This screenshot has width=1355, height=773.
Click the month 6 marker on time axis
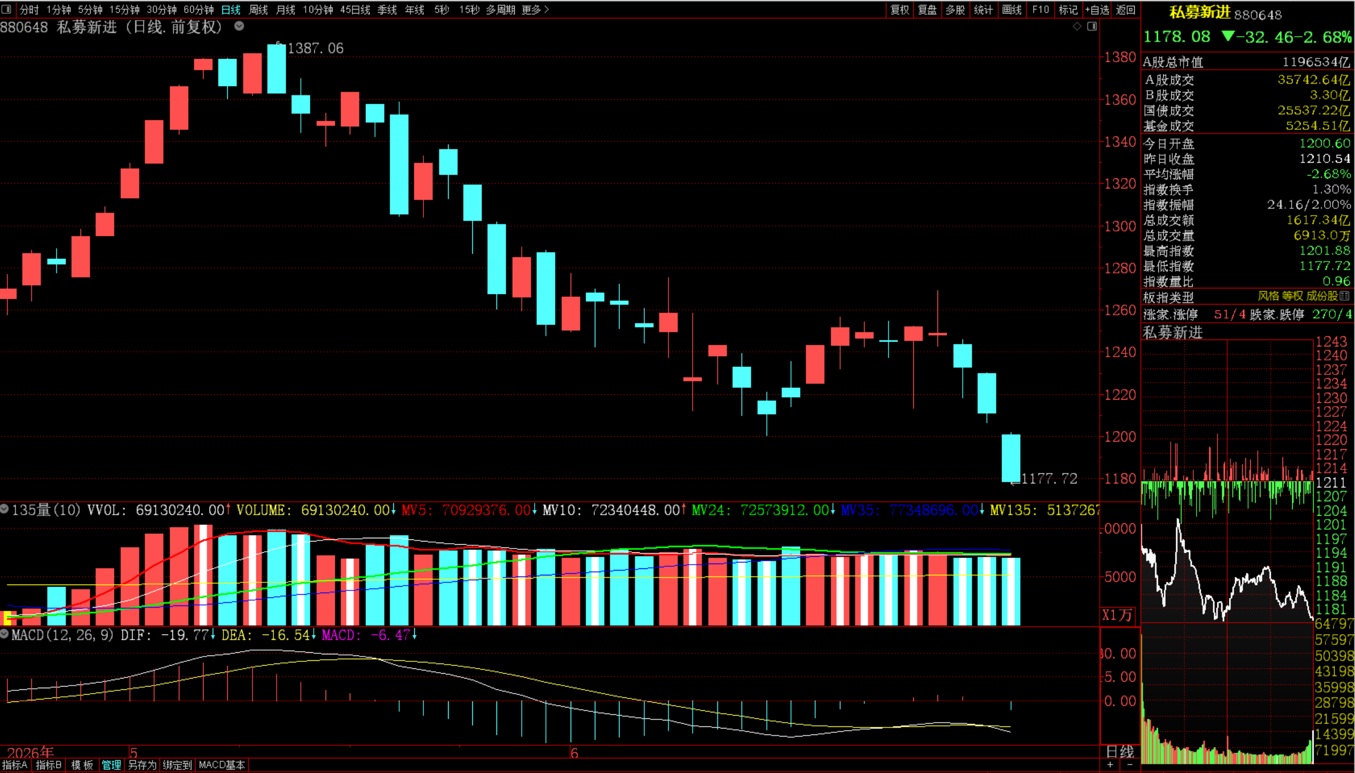[x=574, y=753]
